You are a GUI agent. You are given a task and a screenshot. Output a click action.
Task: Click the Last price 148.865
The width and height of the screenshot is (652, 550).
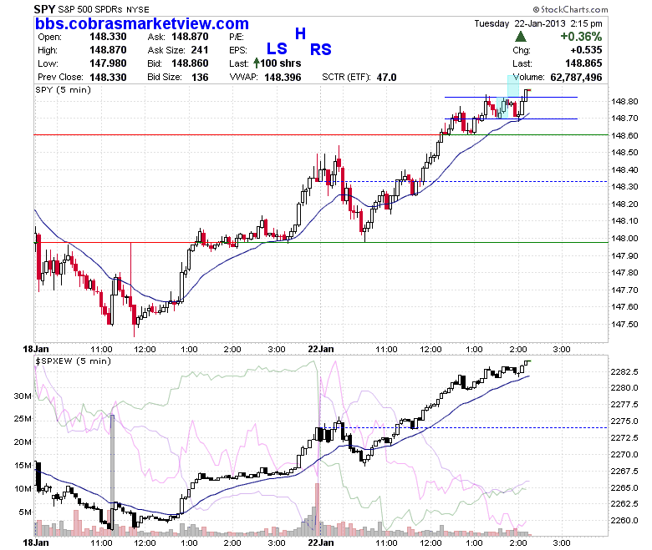click(583, 63)
